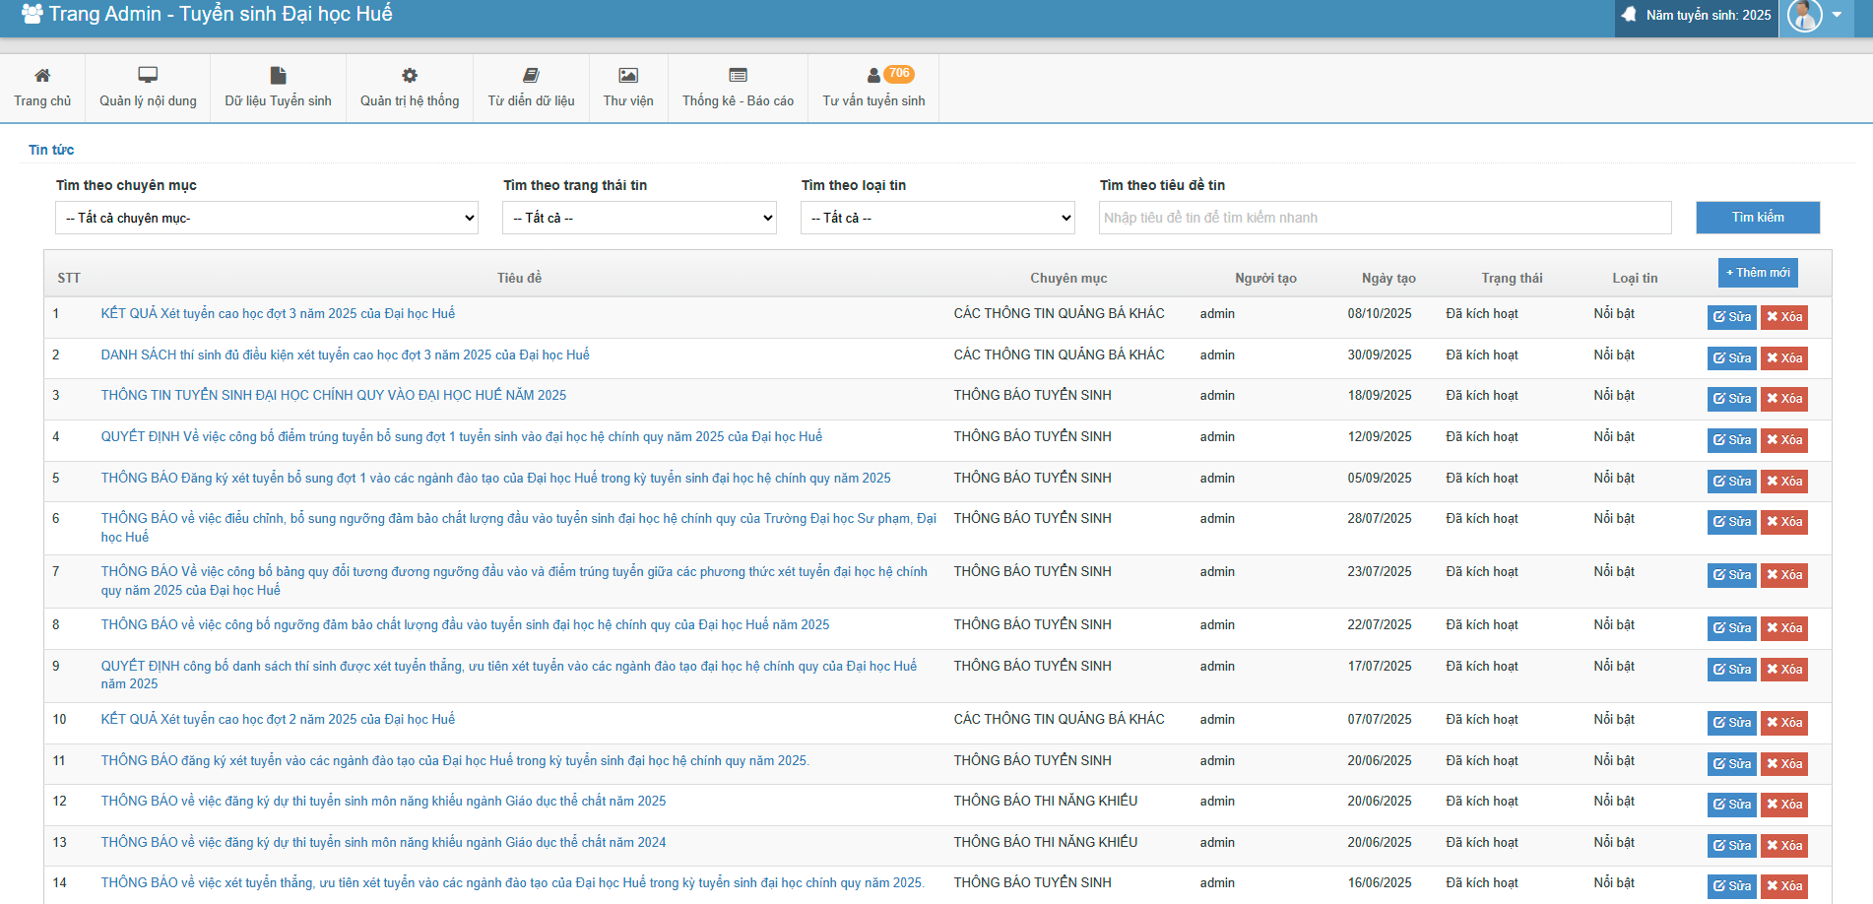This screenshot has height=904, width=1873.
Task: Click Thống kê - Báo cáo icon
Action: point(738,76)
